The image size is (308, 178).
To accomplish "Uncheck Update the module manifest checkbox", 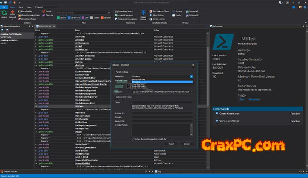I will point(133,139).
